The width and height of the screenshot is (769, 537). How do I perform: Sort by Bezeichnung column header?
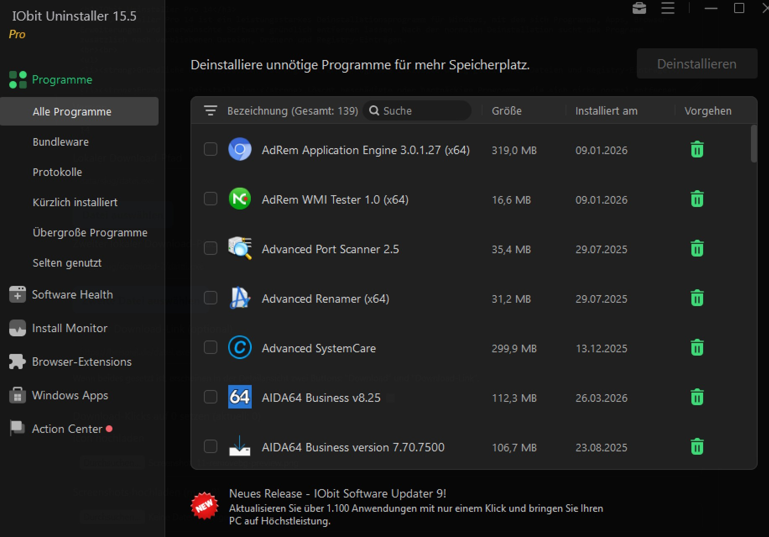pyautogui.click(x=292, y=111)
